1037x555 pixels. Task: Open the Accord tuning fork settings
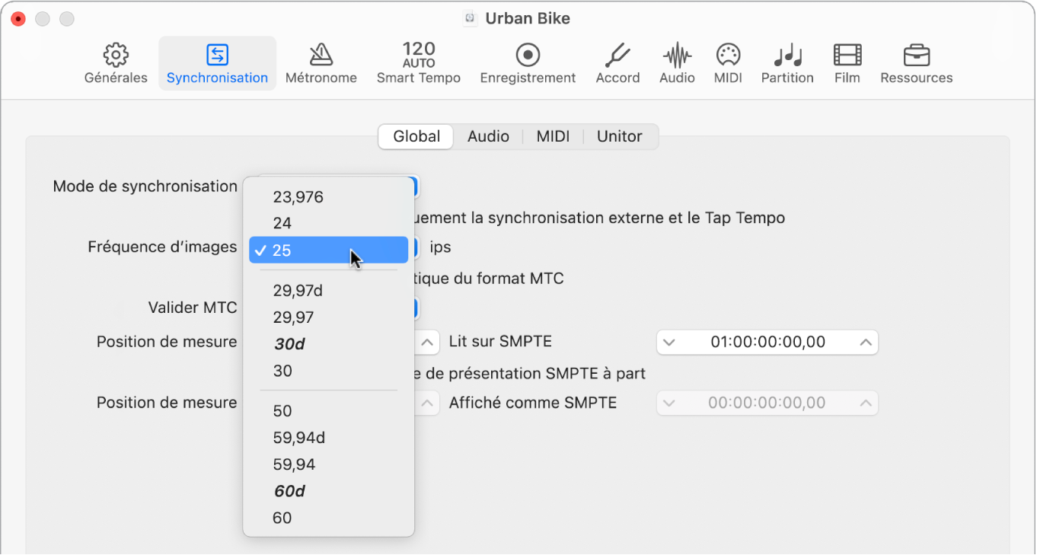point(617,63)
